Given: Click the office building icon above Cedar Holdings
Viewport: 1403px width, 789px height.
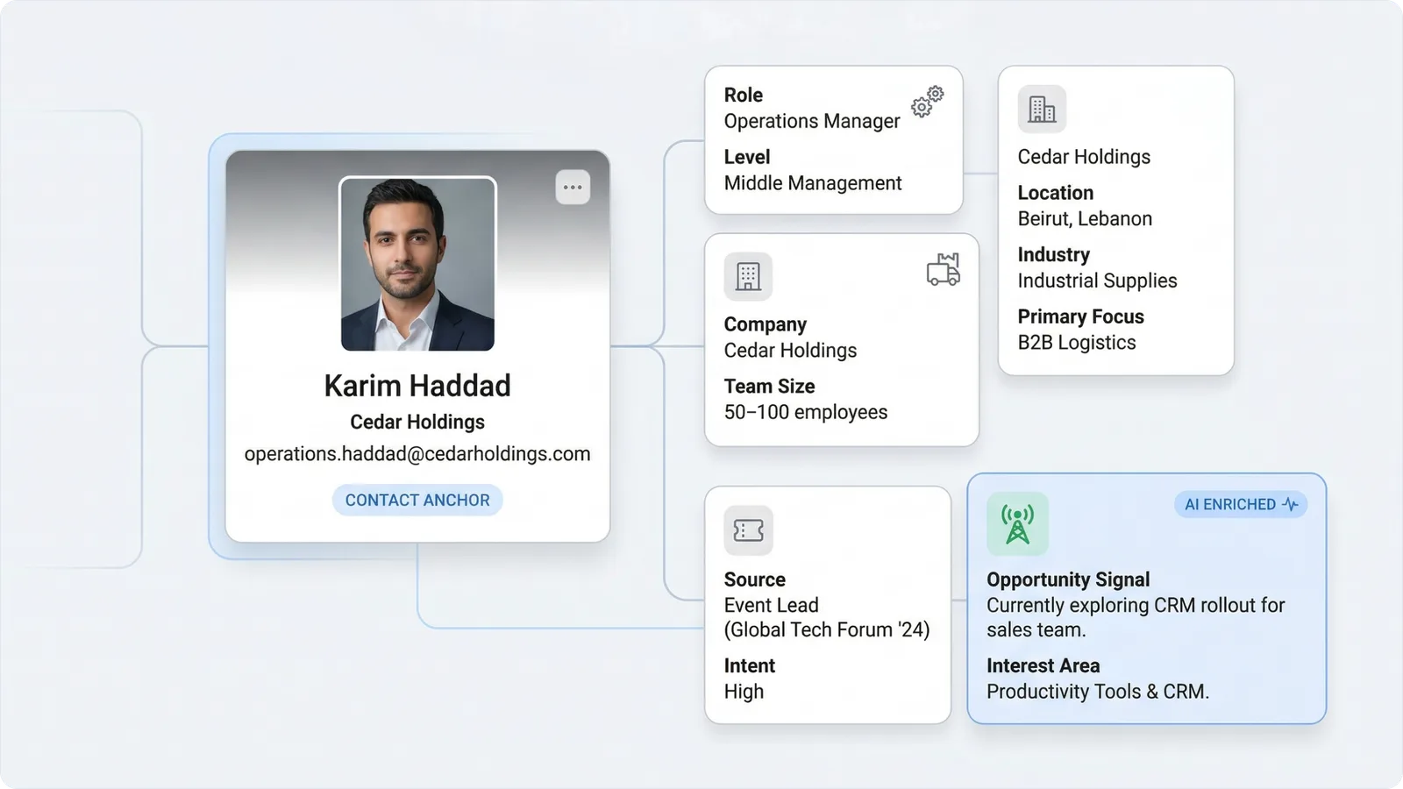Looking at the screenshot, I should click(1042, 110).
